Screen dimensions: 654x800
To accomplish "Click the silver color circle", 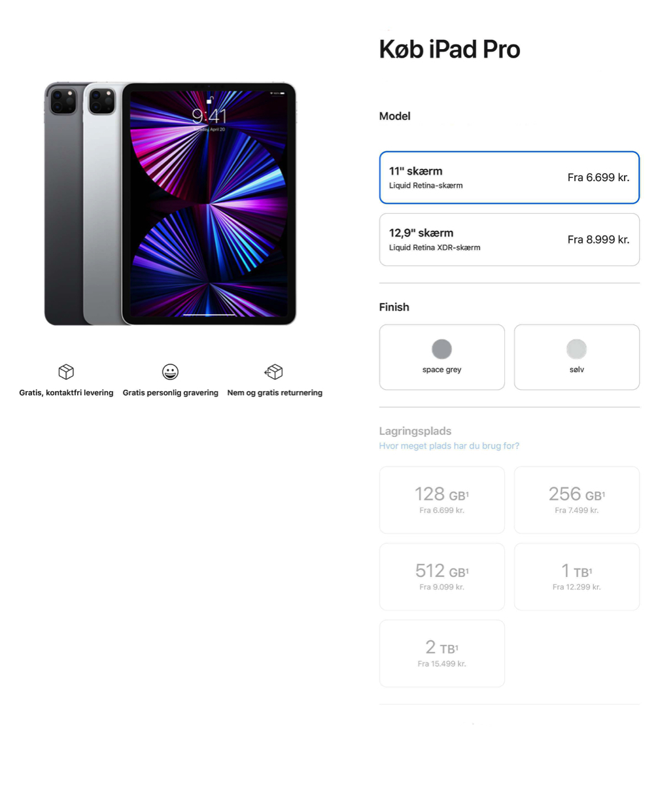I will (x=577, y=349).
